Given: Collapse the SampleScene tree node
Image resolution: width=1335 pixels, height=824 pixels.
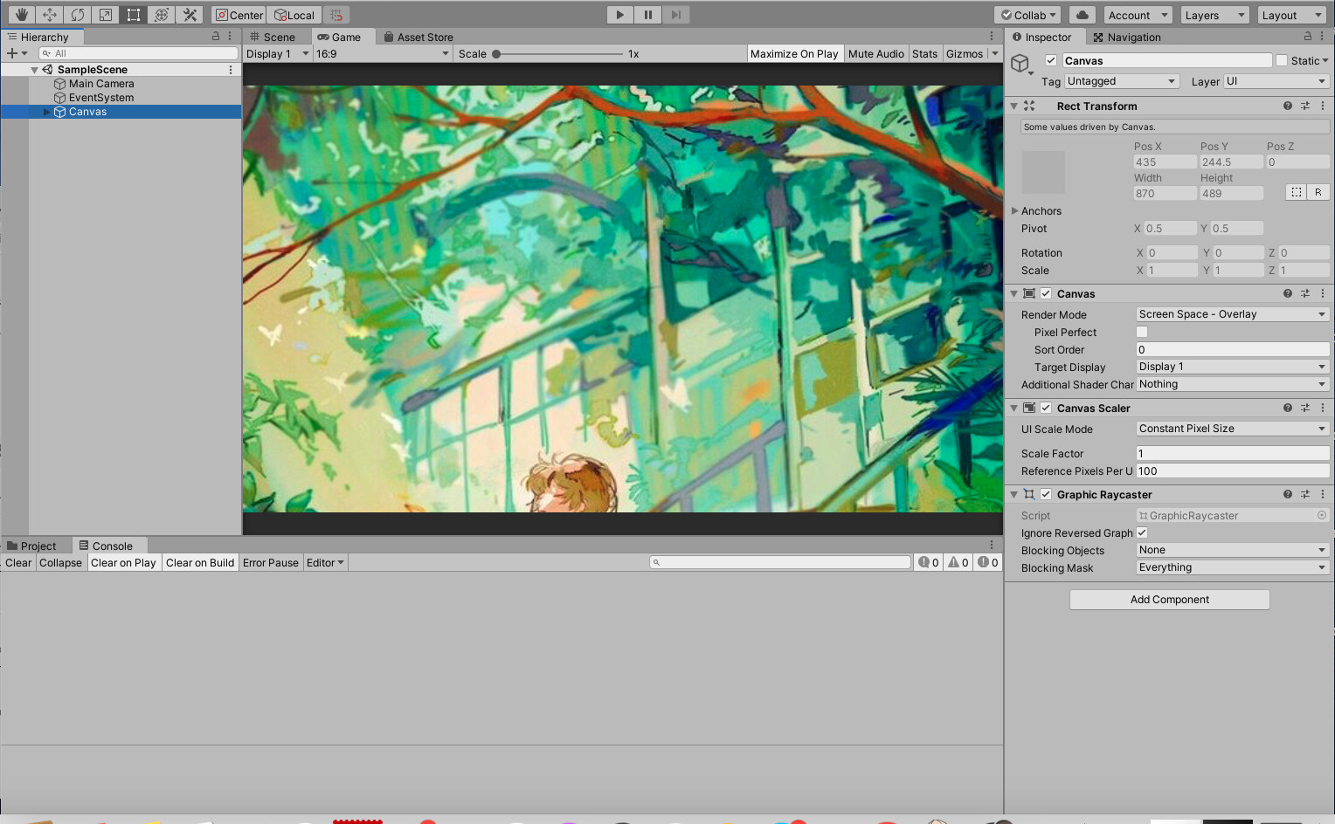Looking at the screenshot, I should tap(35, 70).
